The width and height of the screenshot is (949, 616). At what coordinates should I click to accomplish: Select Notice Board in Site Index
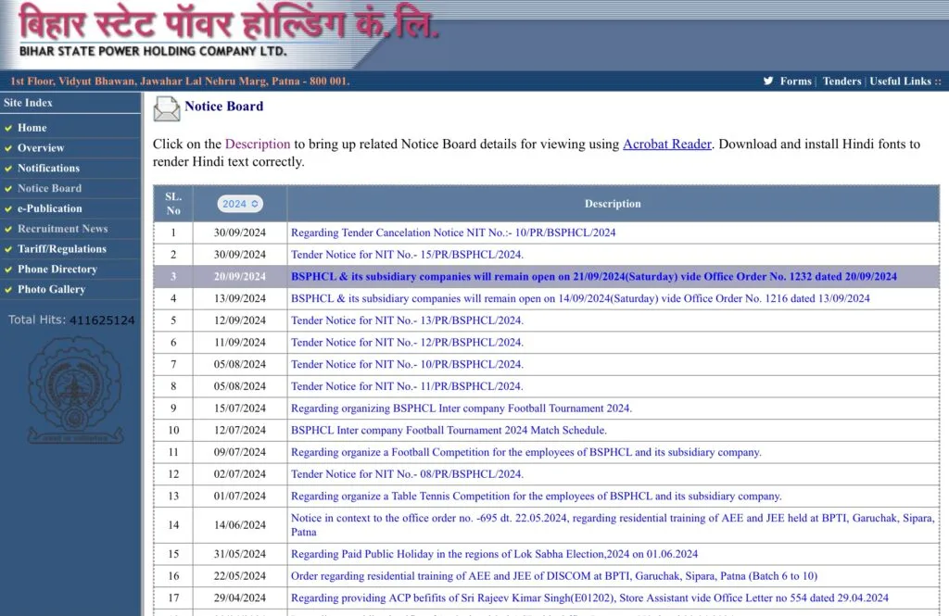tap(50, 188)
